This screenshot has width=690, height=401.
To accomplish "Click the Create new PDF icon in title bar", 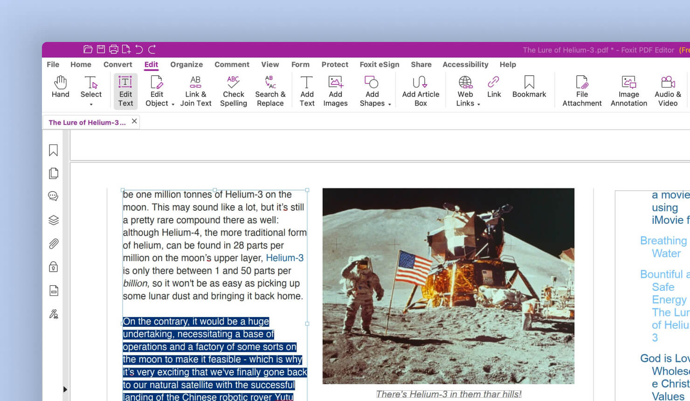I will pos(126,49).
